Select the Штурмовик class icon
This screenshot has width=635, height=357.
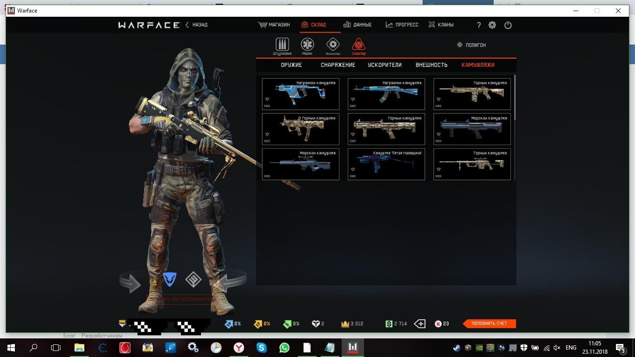click(282, 45)
